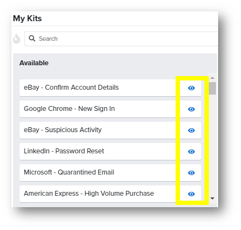The height and width of the screenshot is (230, 241).
Task: Click scrollbar down arrow in Available list
Action: 212,198
